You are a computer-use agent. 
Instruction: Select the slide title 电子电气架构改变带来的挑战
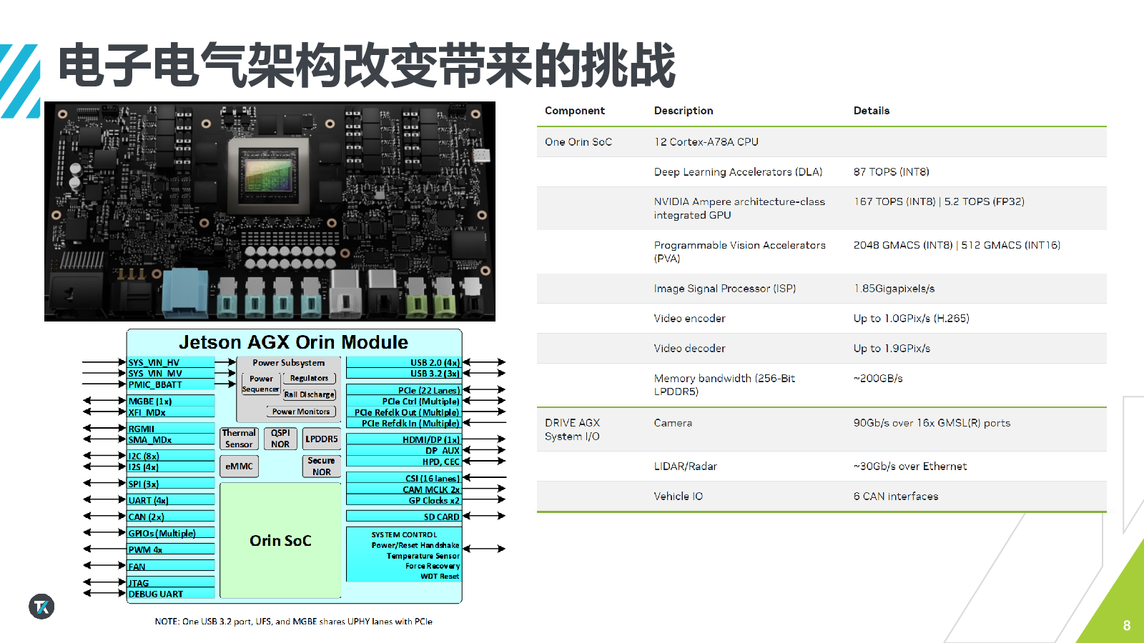367,66
